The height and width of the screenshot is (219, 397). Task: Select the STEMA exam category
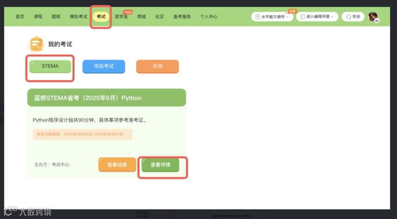[x=50, y=66]
